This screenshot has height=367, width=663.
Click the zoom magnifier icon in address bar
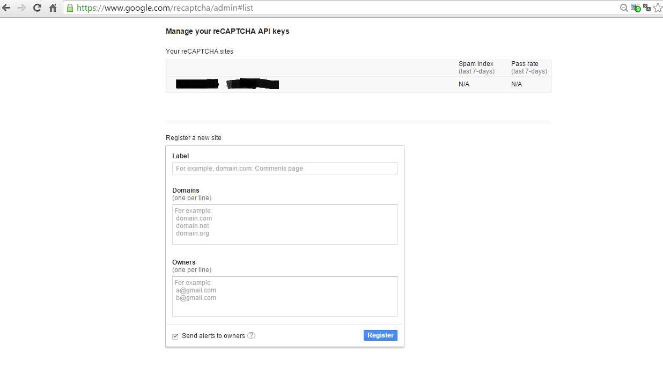coord(624,8)
